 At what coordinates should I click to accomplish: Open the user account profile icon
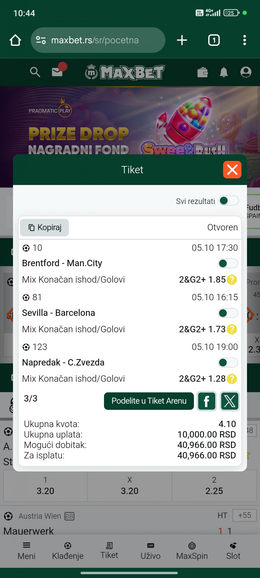click(x=246, y=72)
